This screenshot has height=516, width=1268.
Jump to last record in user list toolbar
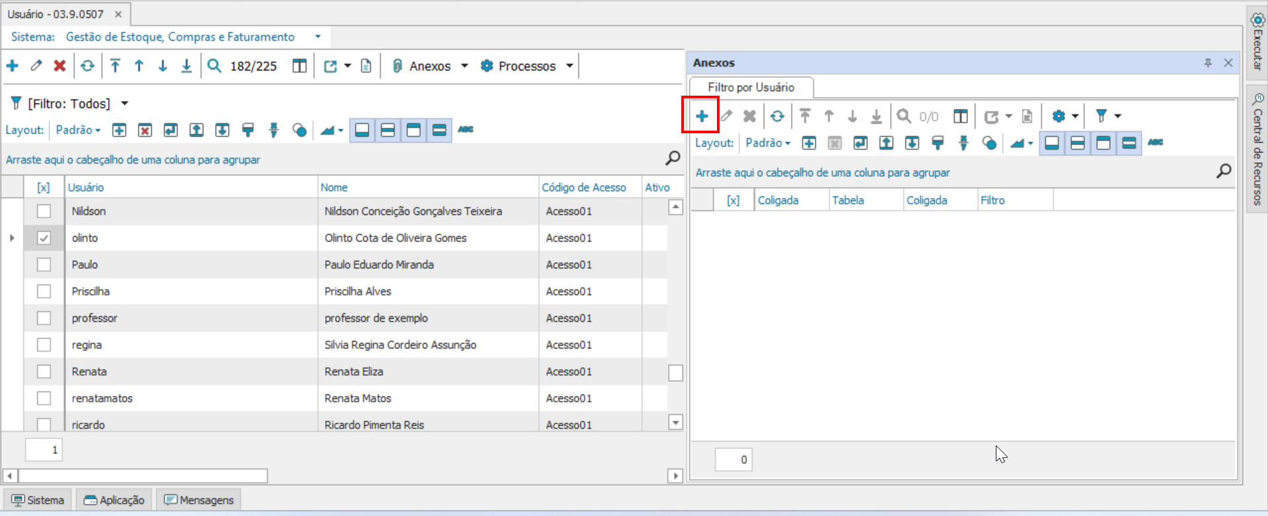pyautogui.click(x=186, y=65)
